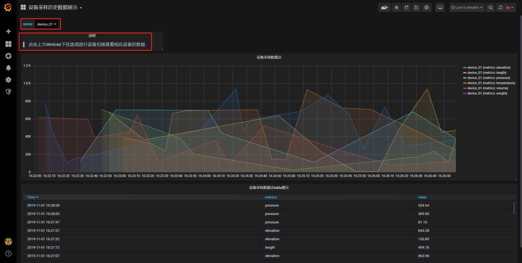Click the time cell 2019-11-01 16:27:37

[43, 231]
